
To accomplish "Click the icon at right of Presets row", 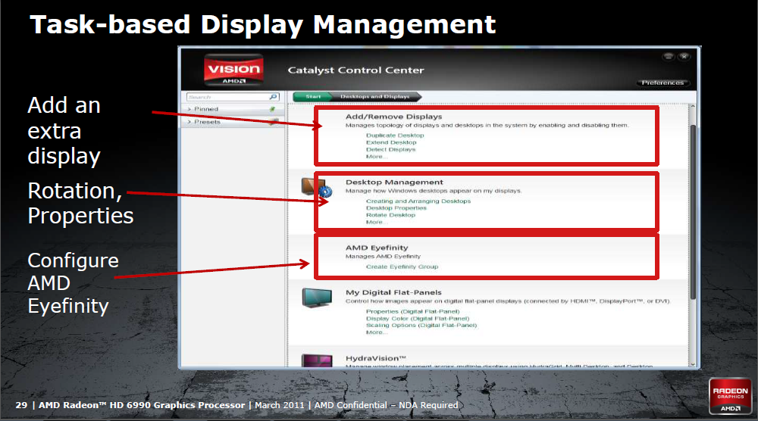I will click(273, 121).
